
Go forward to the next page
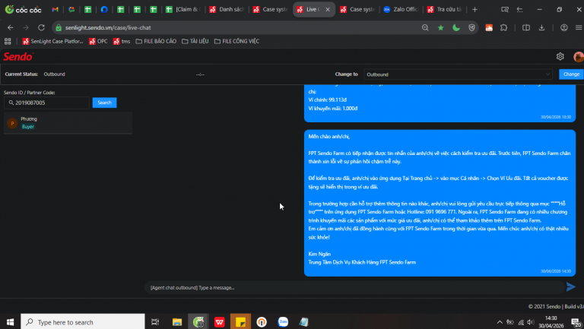[x=26, y=27]
